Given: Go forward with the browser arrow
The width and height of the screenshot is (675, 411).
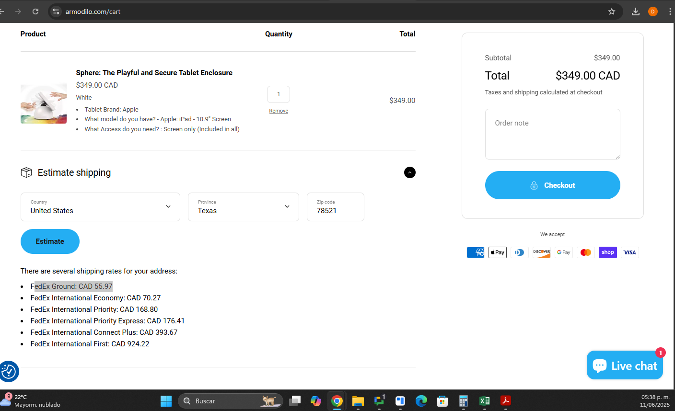Looking at the screenshot, I should (x=18, y=11).
